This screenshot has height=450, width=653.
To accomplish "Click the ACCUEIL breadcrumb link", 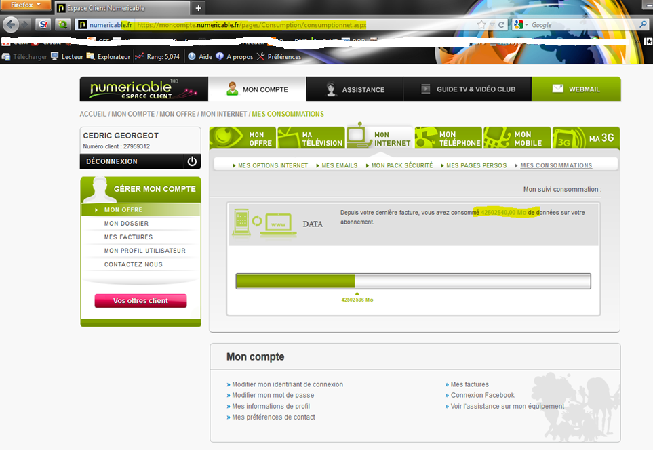I will (x=93, y=114).
